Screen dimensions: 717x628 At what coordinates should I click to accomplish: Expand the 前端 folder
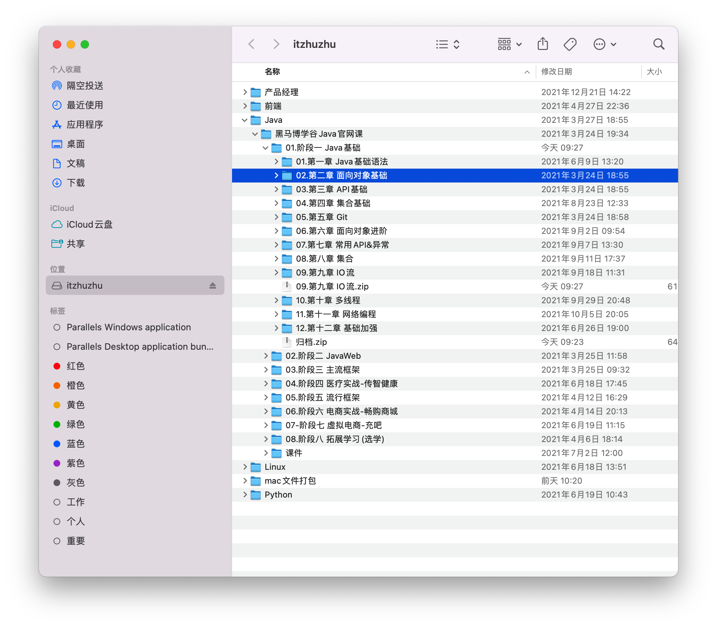coord(245,106)
